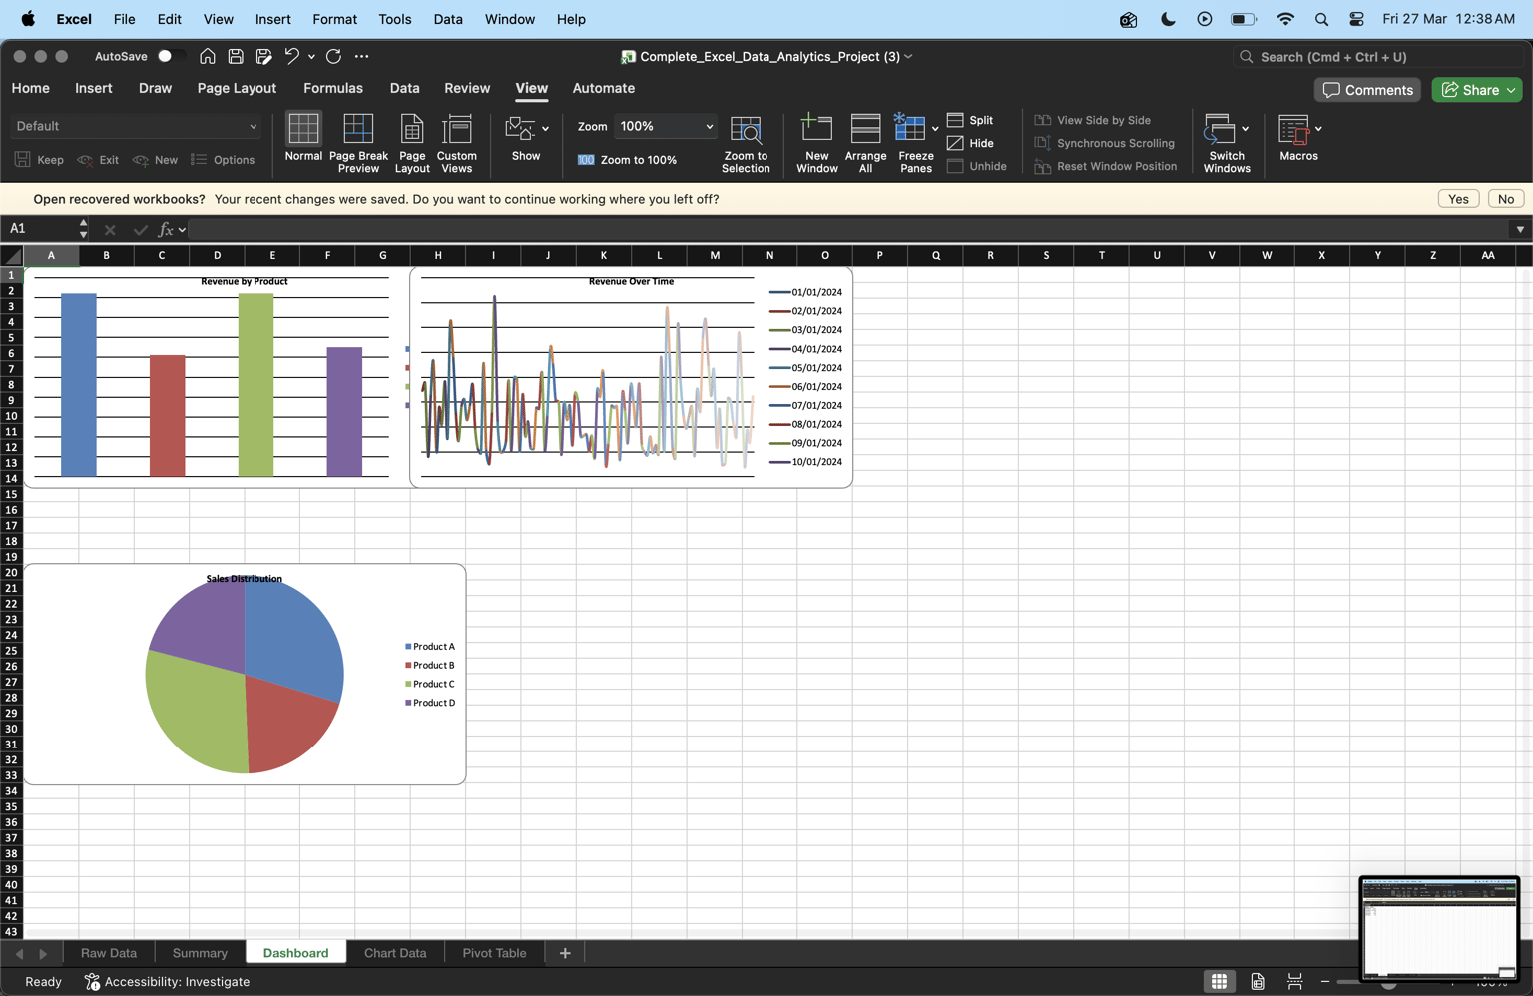Open the Summary sheet tab

click(x=200, y=953)
